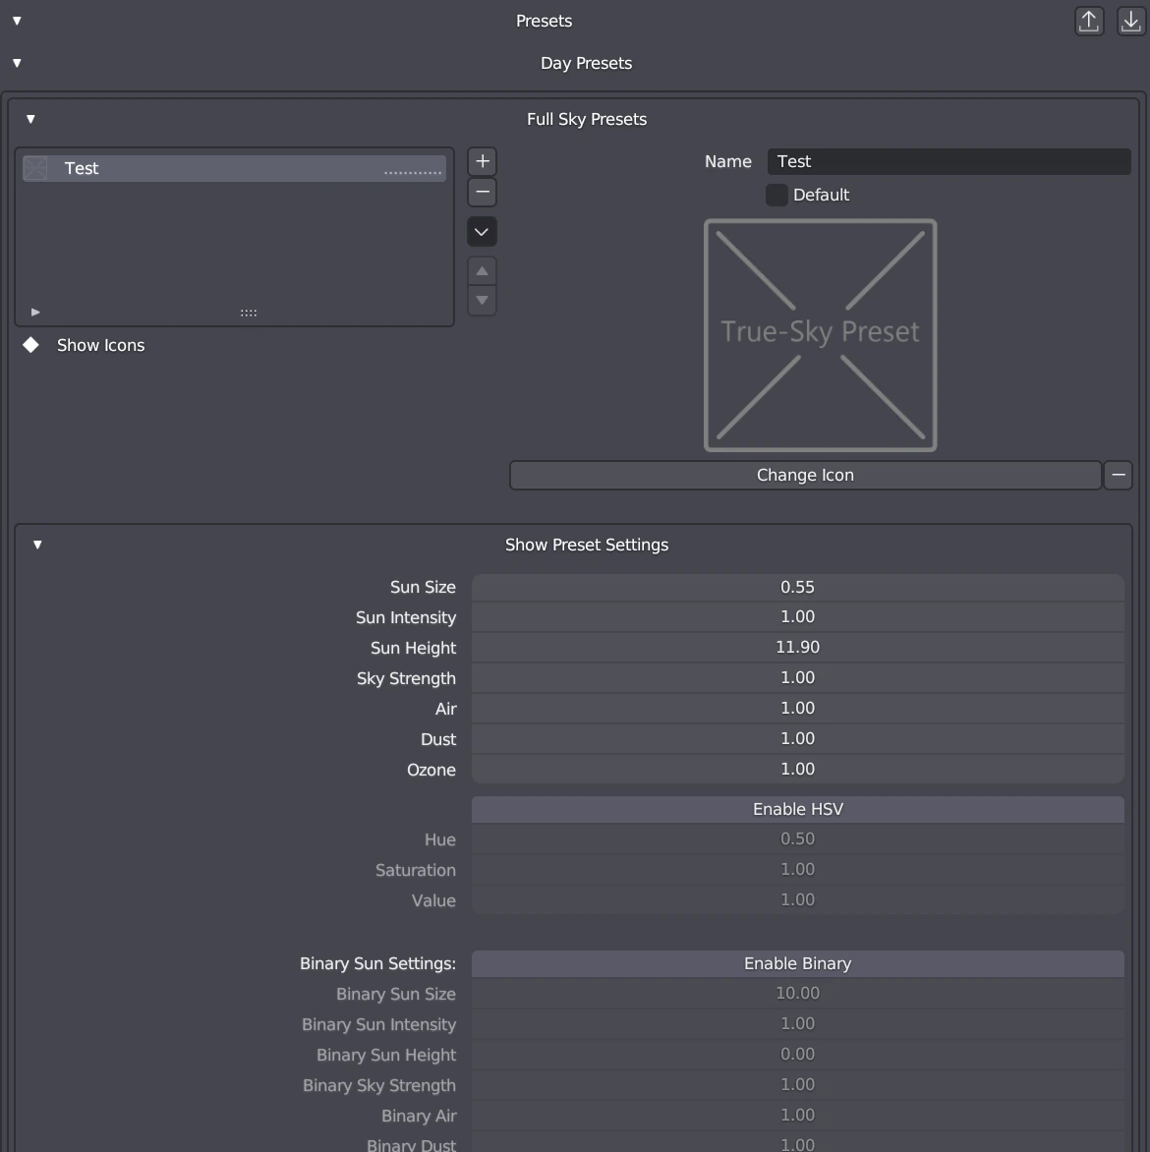
Task: Collapse the Presets panel
Action: tap(17, 21)
